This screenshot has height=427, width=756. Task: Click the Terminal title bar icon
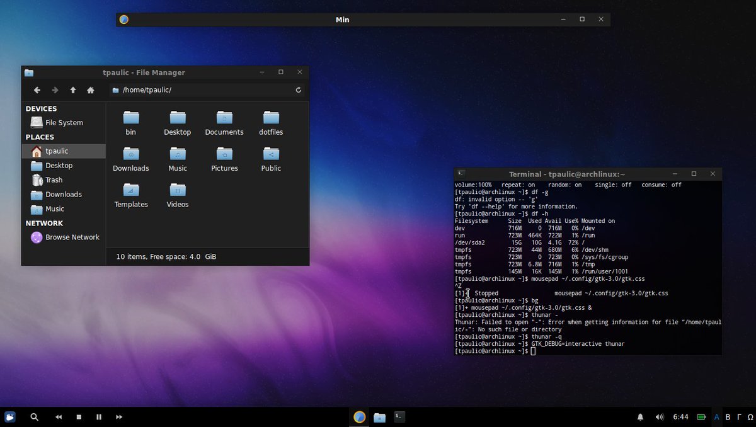coord(461,173)
